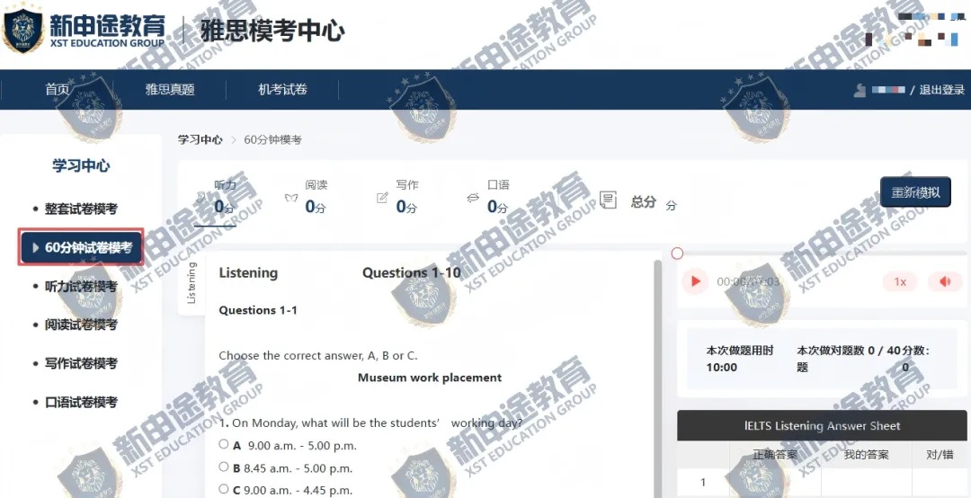Click the question panel vertical scrollbar
Viewport: 971px width, 498px height.
(x=658, y=378)
